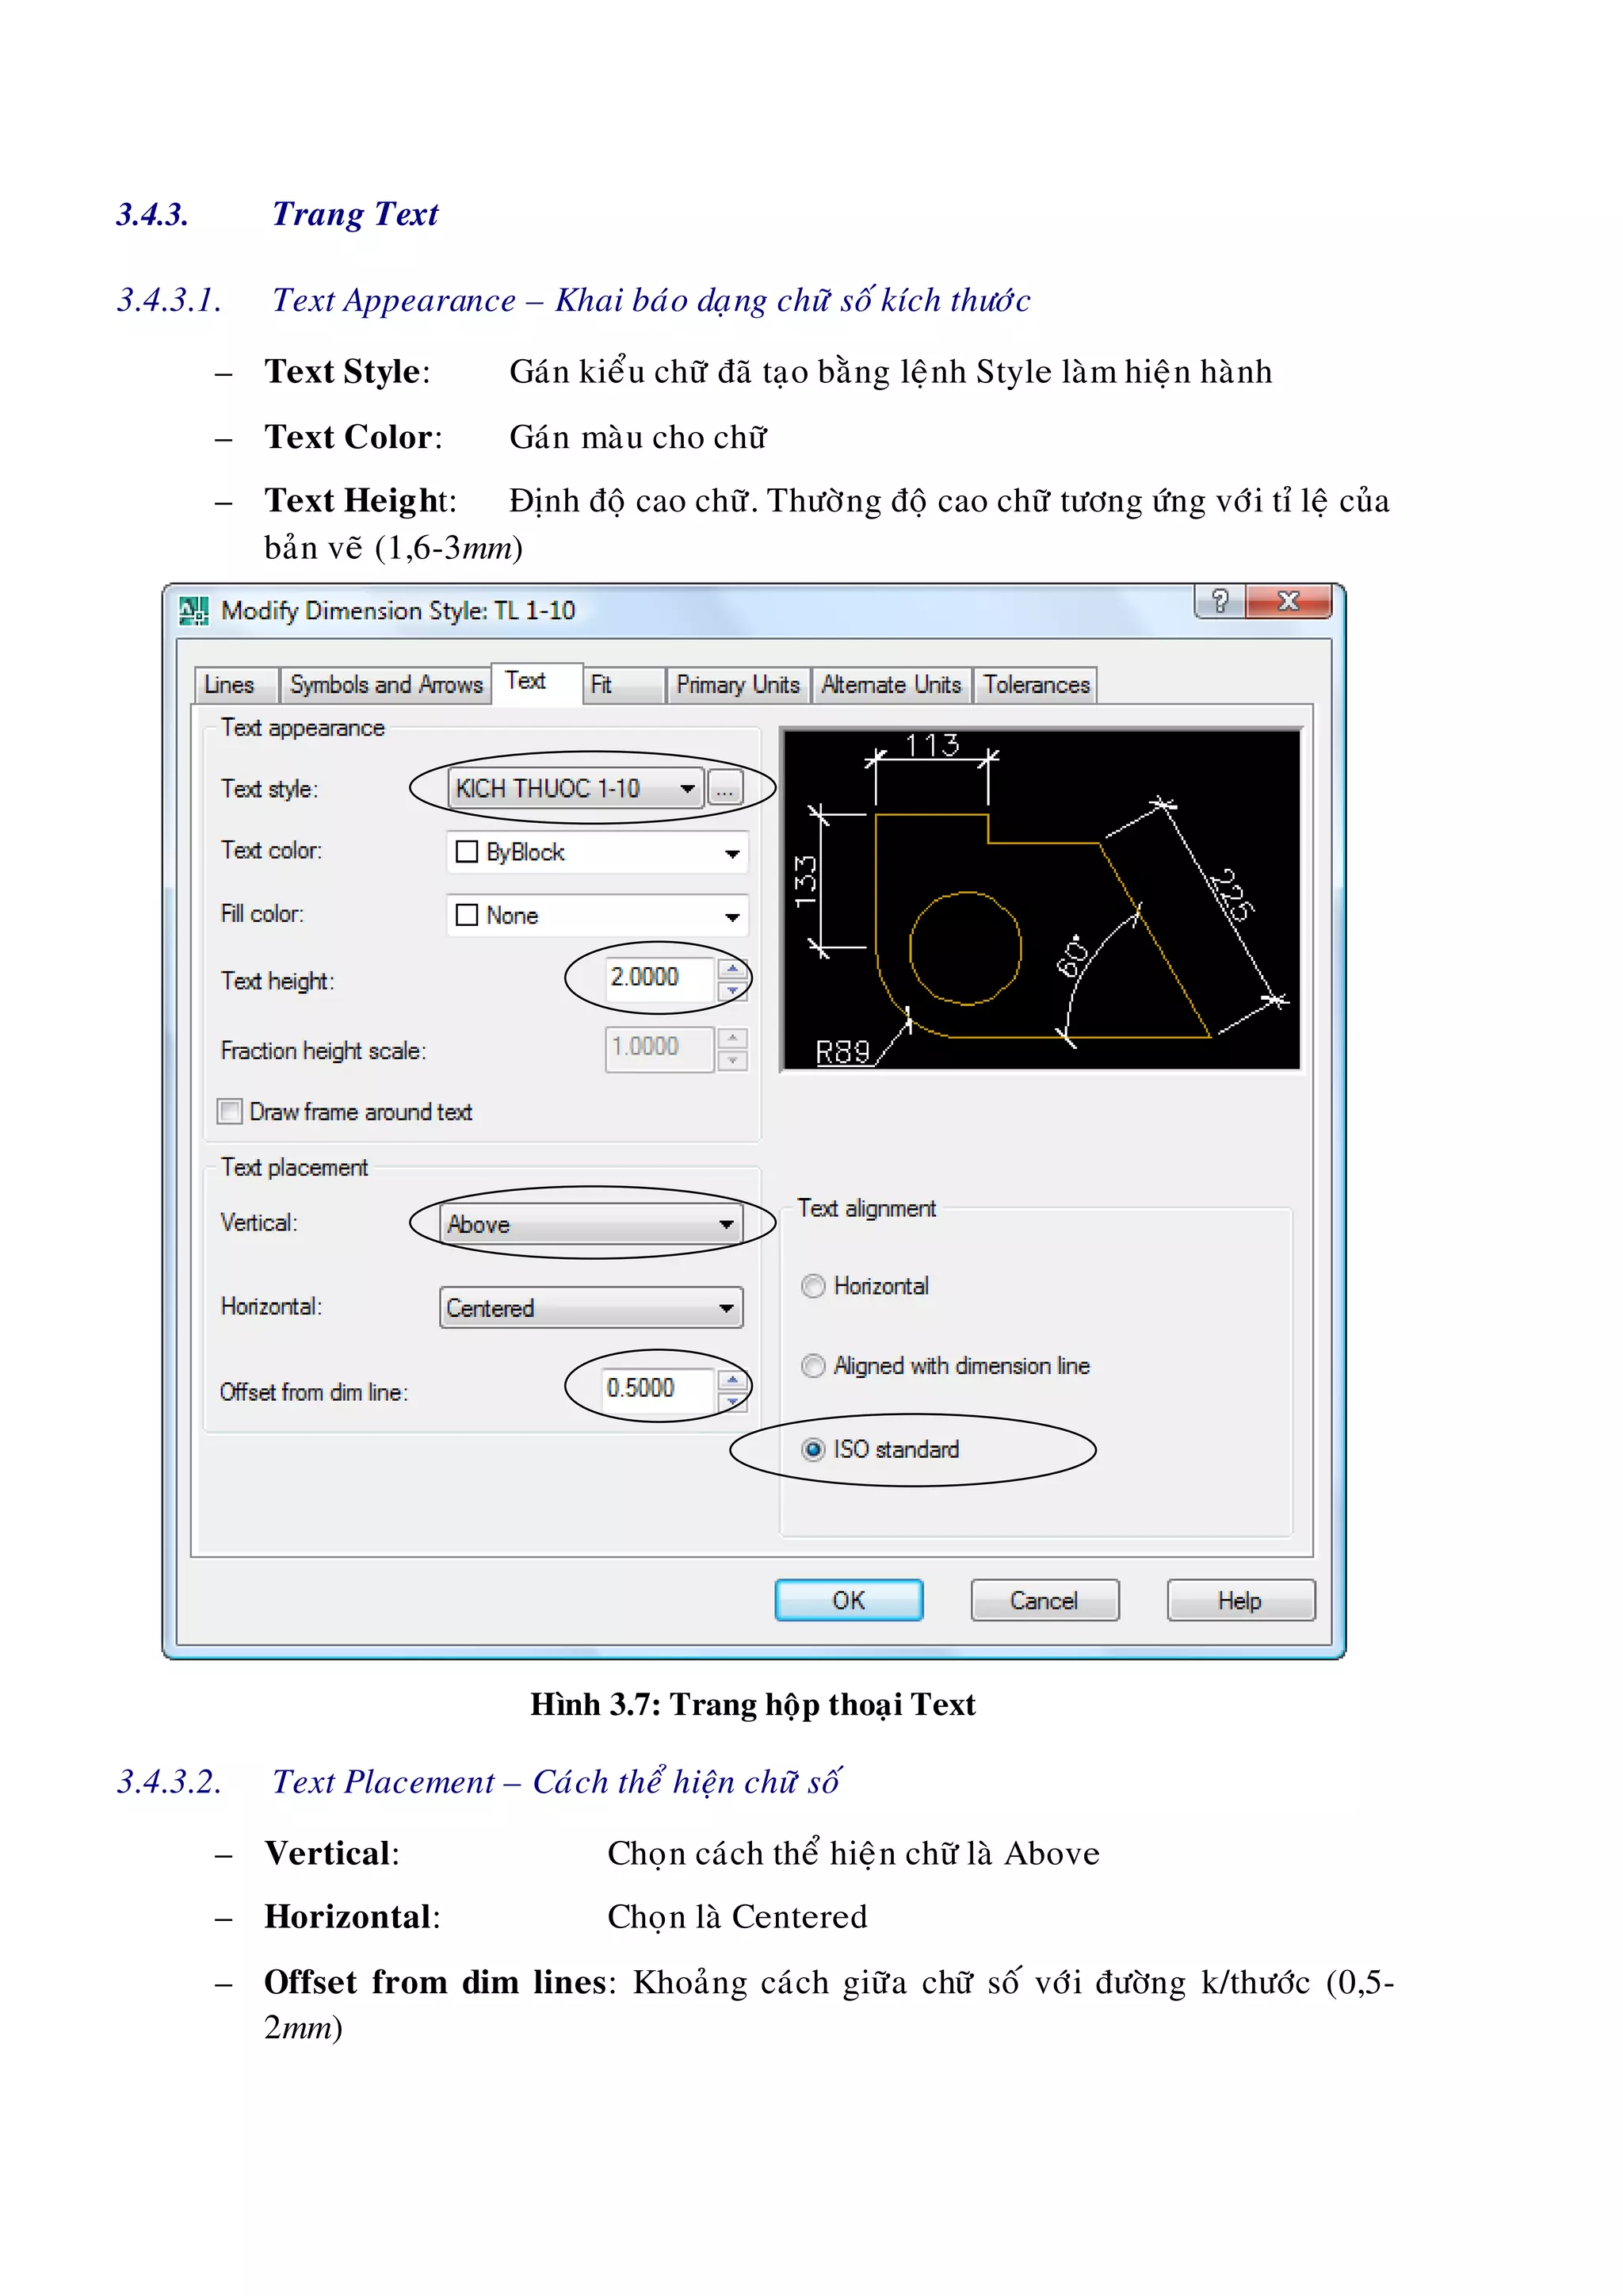Click the OK button
Screen dimensions: 1623x2296
(850, 1600)
